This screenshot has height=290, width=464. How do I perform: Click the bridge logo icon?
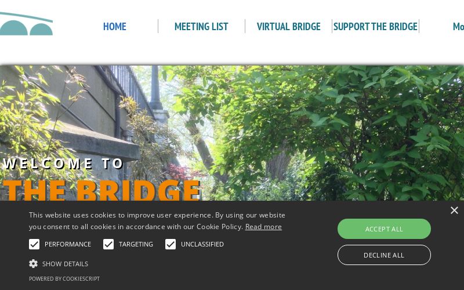point(26,24)
